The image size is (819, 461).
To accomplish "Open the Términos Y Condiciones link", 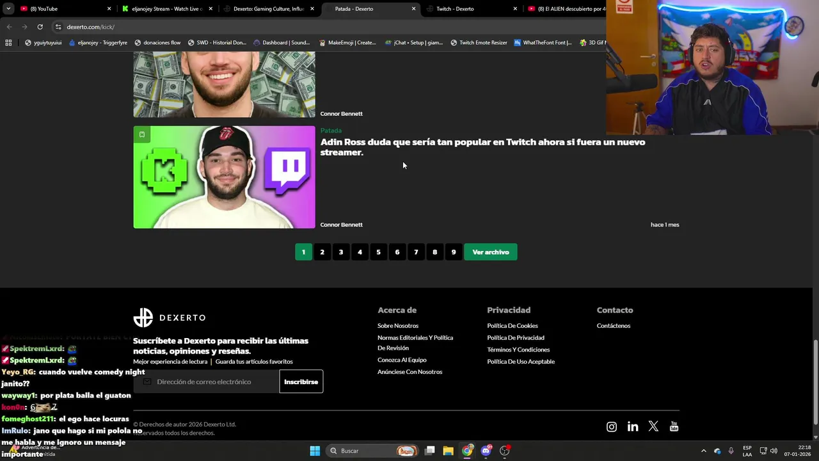I will coord(518,350).
